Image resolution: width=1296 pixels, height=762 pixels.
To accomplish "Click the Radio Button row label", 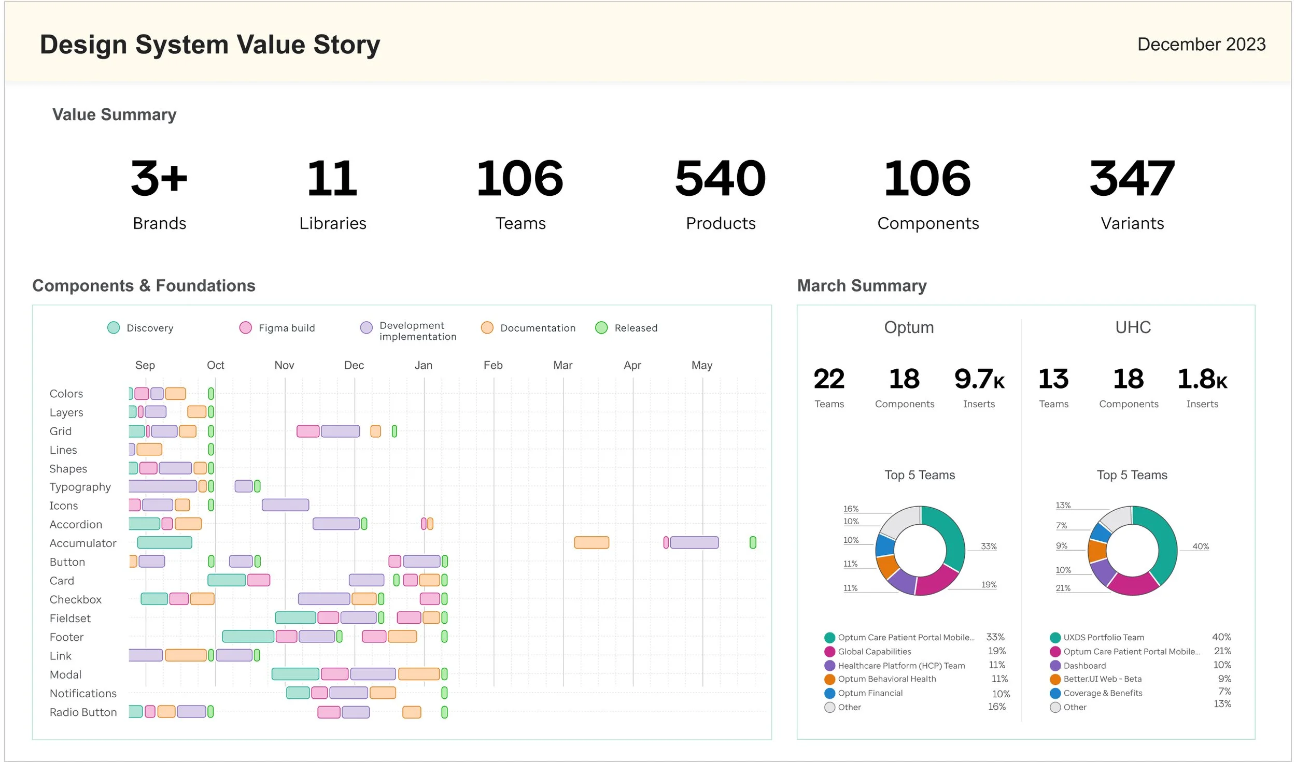I will 83,712.
